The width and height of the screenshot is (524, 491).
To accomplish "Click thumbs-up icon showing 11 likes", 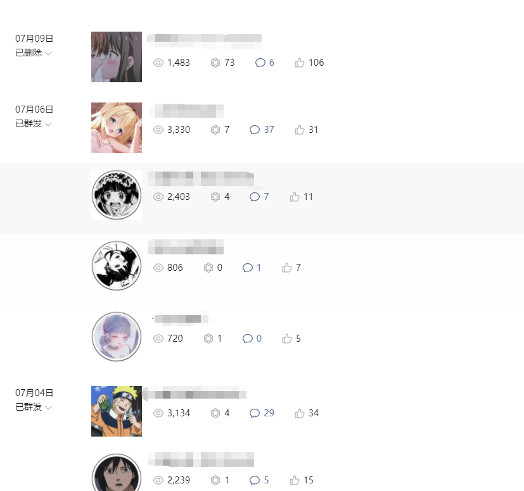I will tap(295, 197).
